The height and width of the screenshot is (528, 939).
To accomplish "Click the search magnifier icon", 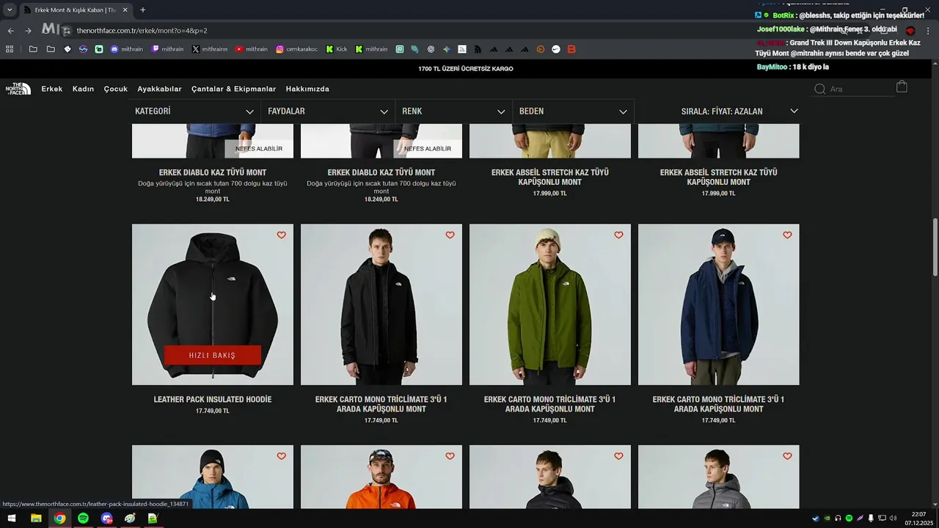I will (x=820, y=89).
